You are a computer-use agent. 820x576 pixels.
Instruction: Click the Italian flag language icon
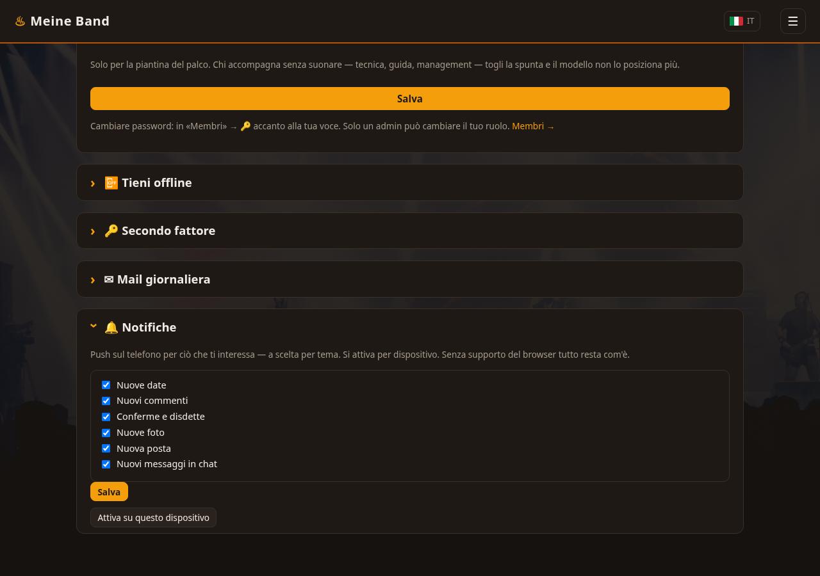736,21
